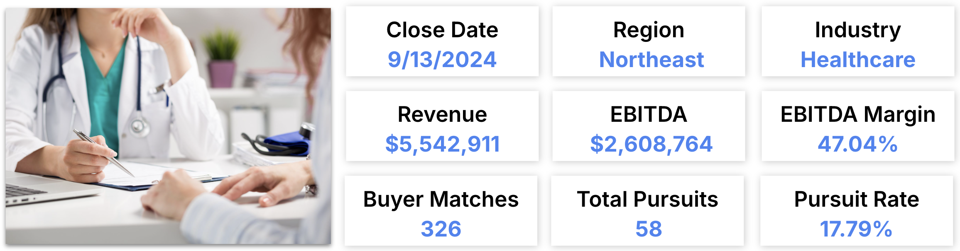Click the healthcare doctor consultation photo
Image resolution: width=960 pixels, height=251 pixels.
click(168, 126)
